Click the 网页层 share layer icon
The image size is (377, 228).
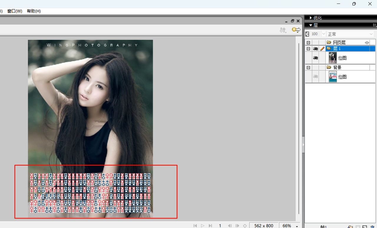(367, 43)
